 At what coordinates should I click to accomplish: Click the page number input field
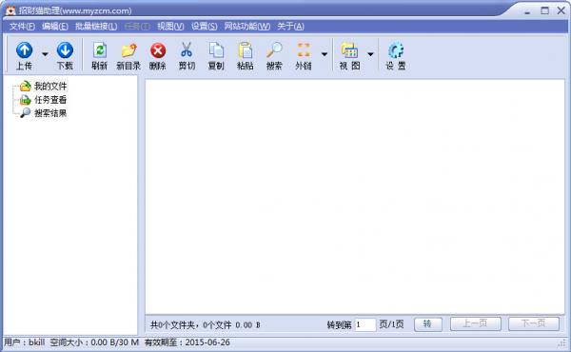(x=365, y=324)
